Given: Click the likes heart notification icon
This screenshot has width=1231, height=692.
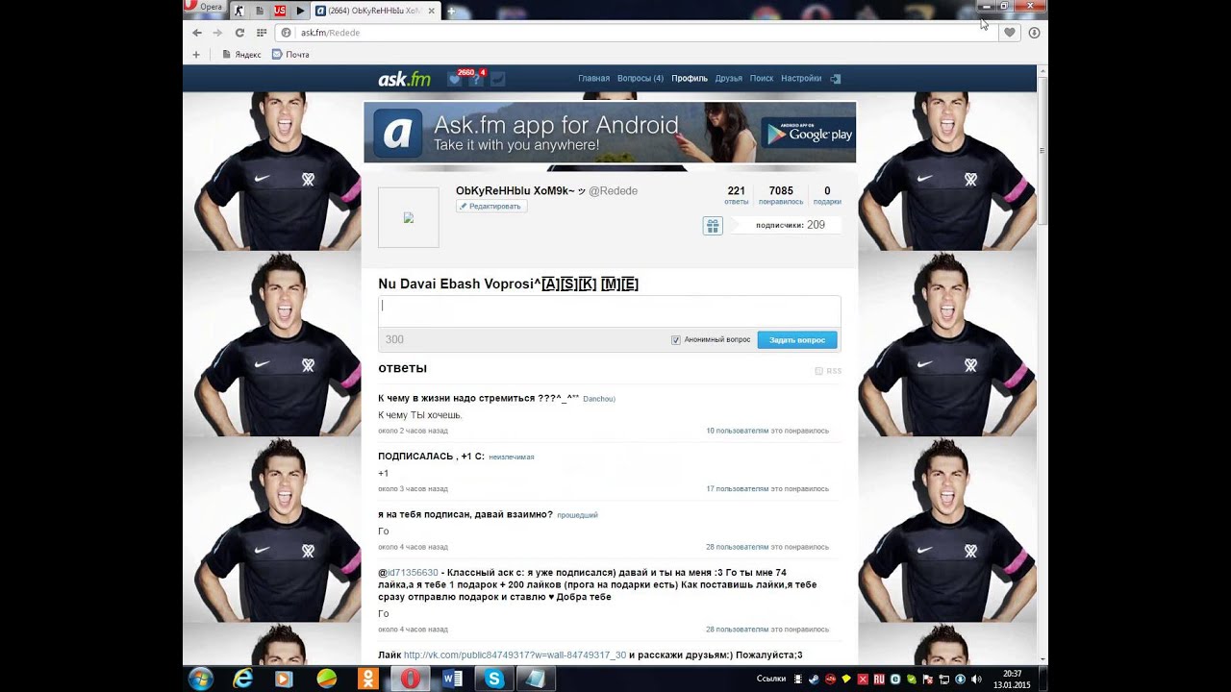Looking at the screenshot, I should 455,79.
